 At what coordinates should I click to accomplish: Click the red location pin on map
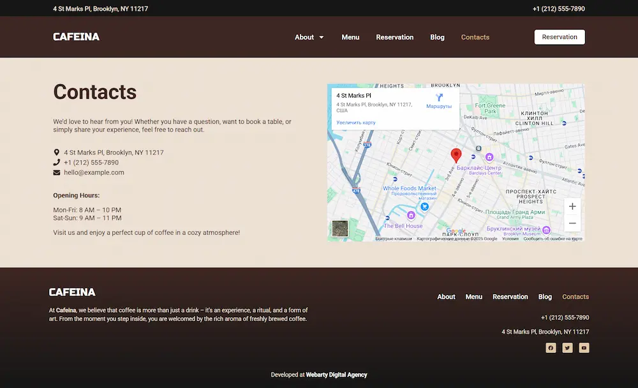click(456, 156)
